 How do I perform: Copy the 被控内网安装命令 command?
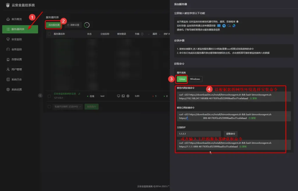point(253,98)
